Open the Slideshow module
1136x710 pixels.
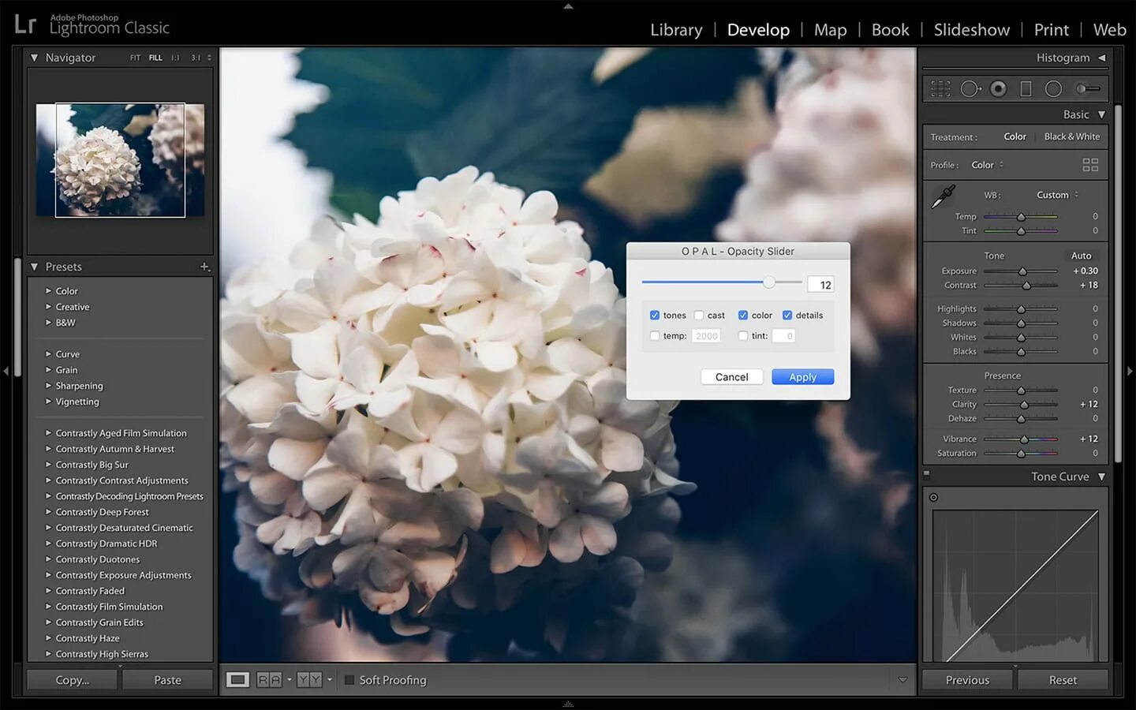971,29
